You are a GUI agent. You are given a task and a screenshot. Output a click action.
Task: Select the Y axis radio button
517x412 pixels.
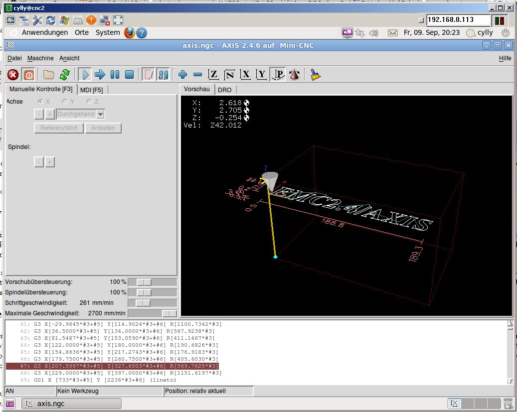(x=68, y=102)
